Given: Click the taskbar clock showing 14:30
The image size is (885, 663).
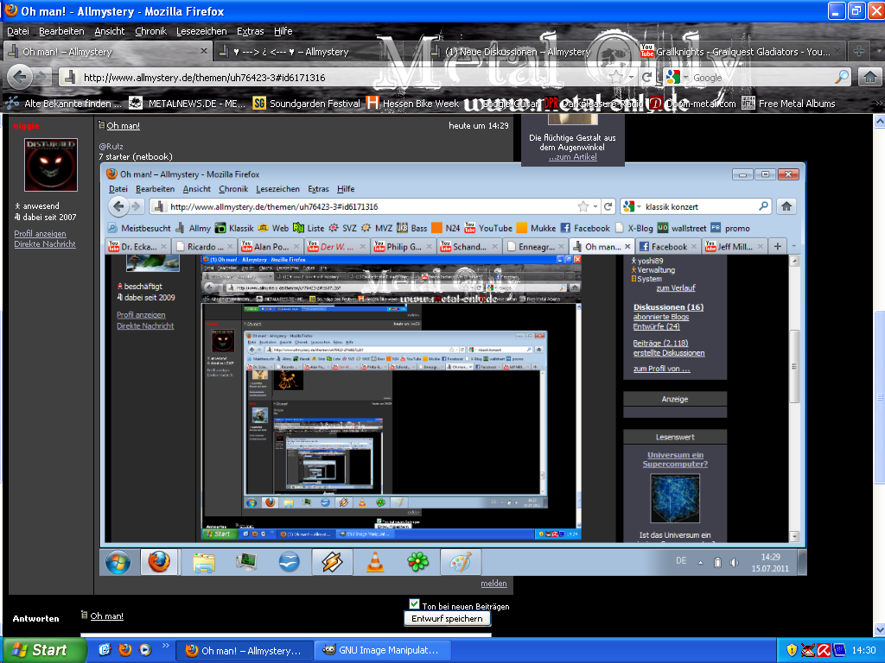Looking at the screenshot, I should (x=863, y=650).
